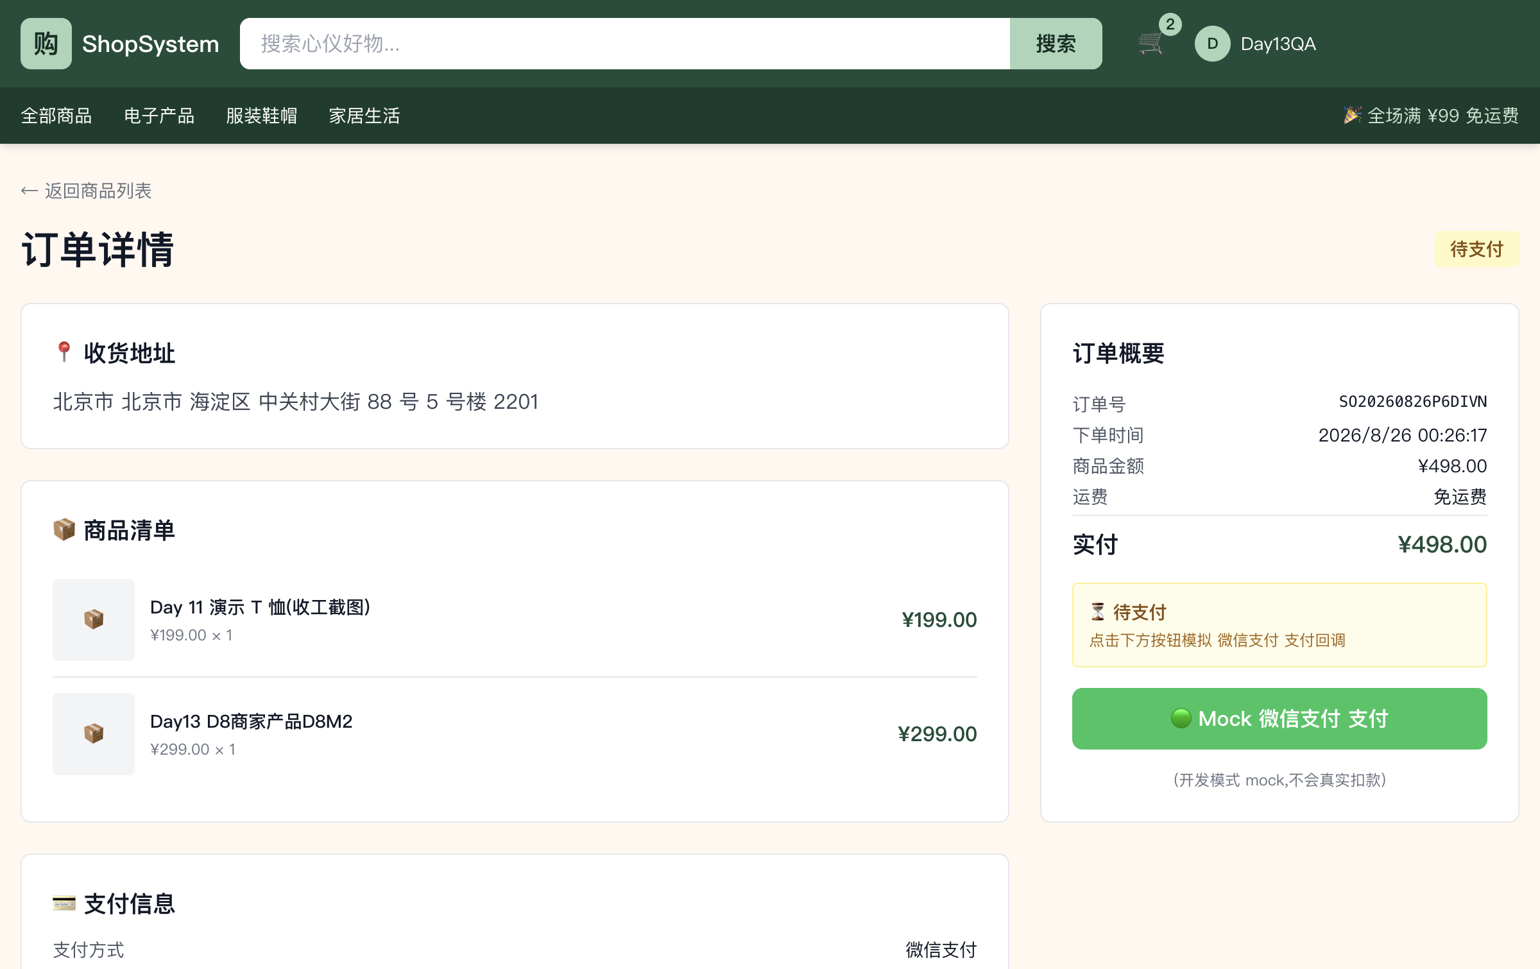Screen dimensions: 1540x969
Task: Click the order number SO20260826P6DIVN
Action: [1413, 402]
